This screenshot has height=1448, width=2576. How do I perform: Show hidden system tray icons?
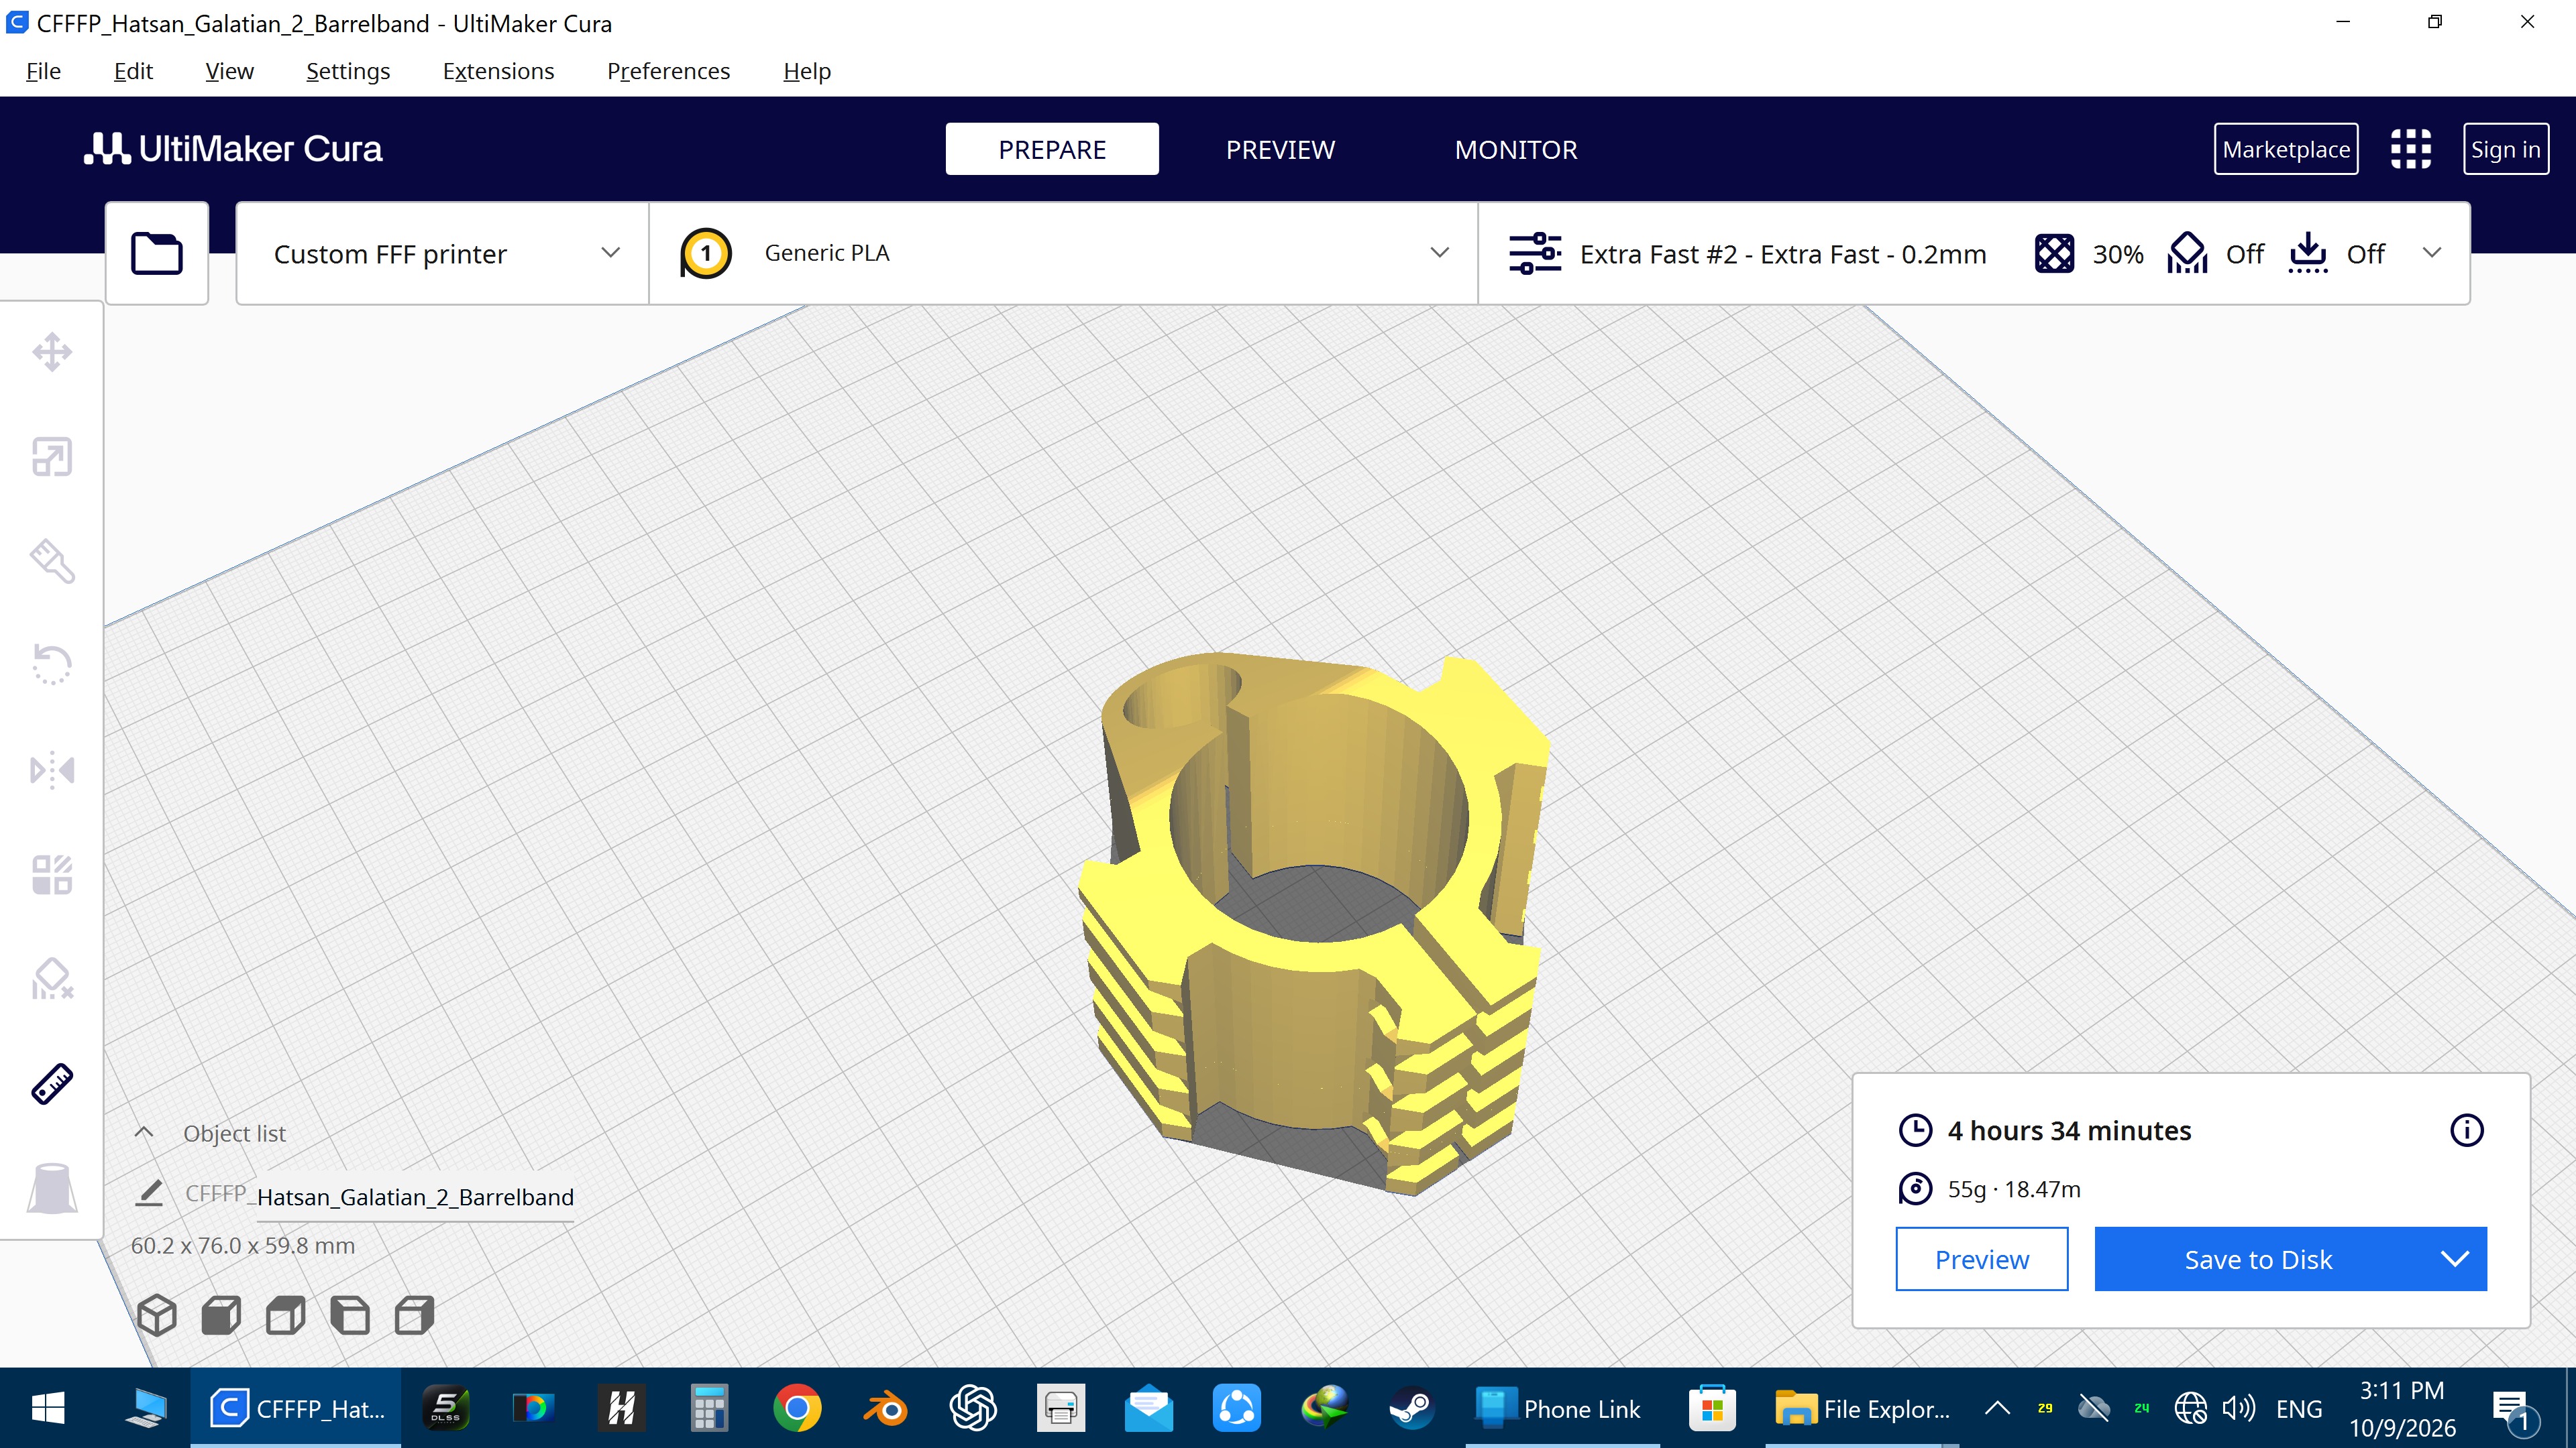pyautogui.click(x=1996, y=1408)
